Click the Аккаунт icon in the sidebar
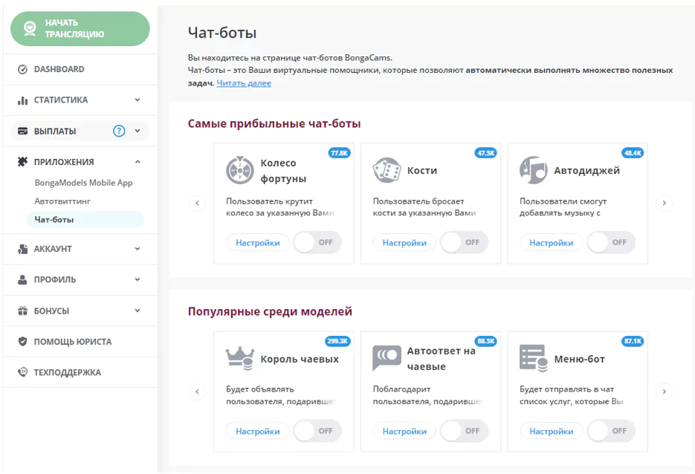This screenshot has width=695, height=474. pos(22,249)
